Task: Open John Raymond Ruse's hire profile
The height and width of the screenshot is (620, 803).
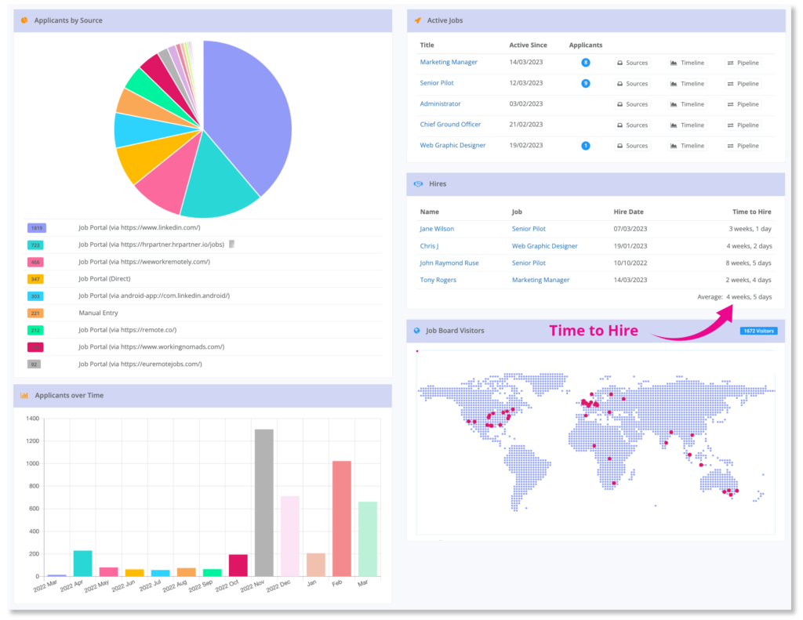Action: tap(449, 263)
